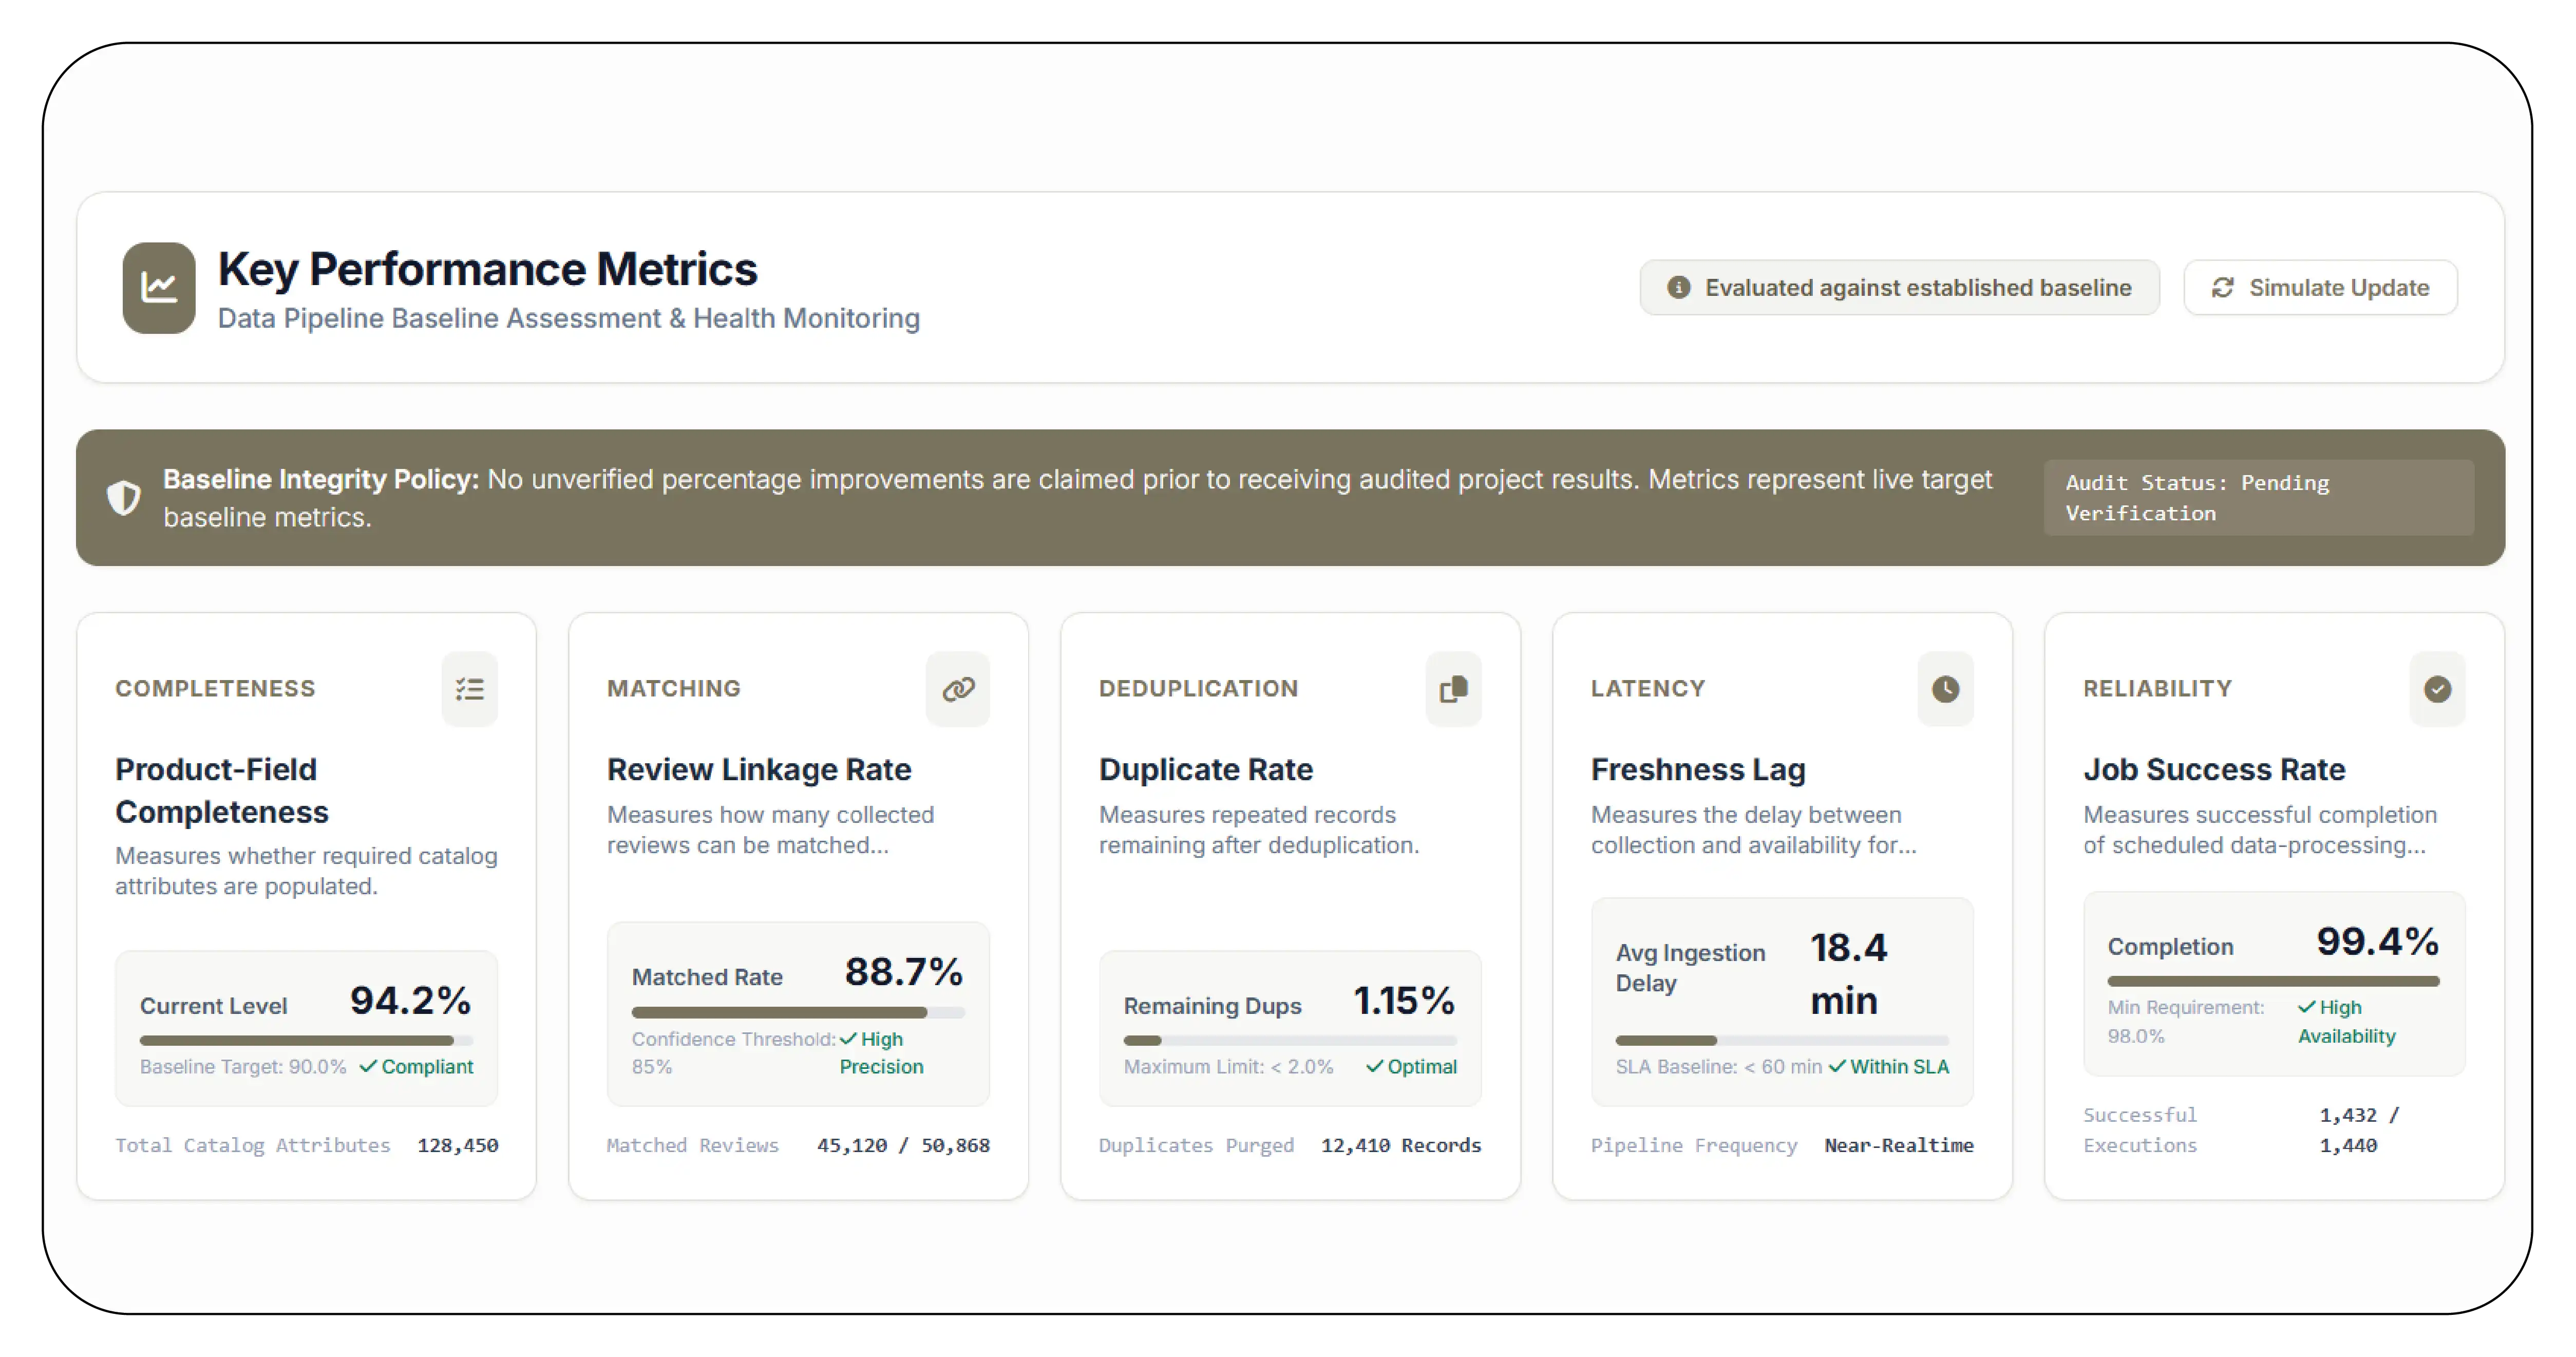2576x1357 pixels.
Task: Click the Key Performance Metrics heading
Action: [488, 269]
